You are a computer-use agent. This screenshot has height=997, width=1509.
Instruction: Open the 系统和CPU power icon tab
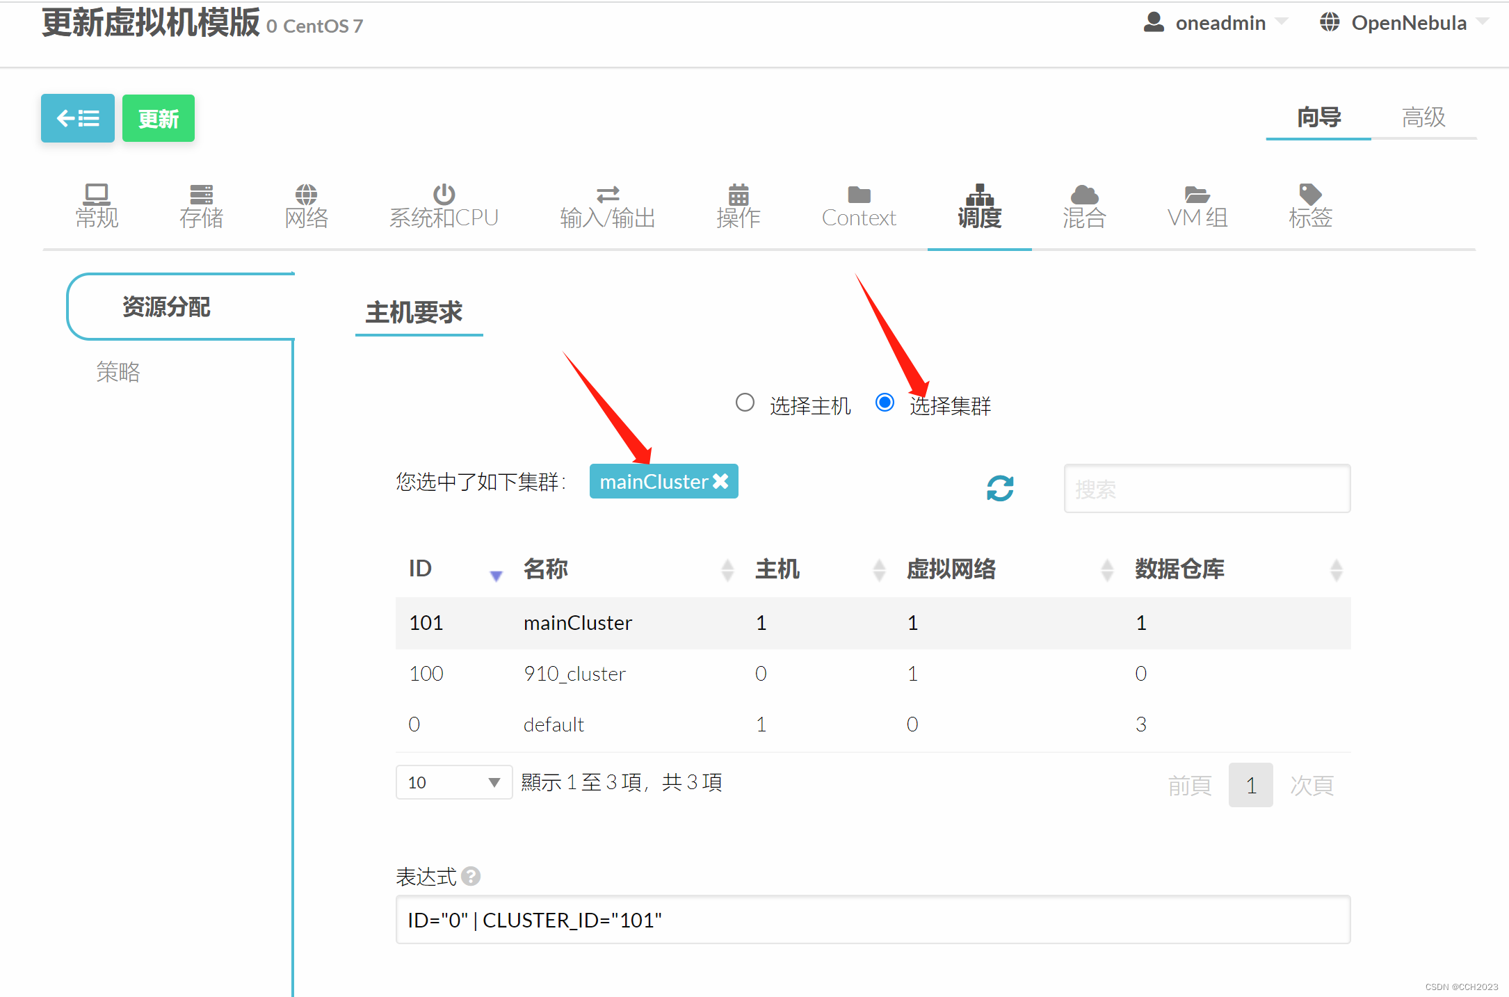click(444, 206)
